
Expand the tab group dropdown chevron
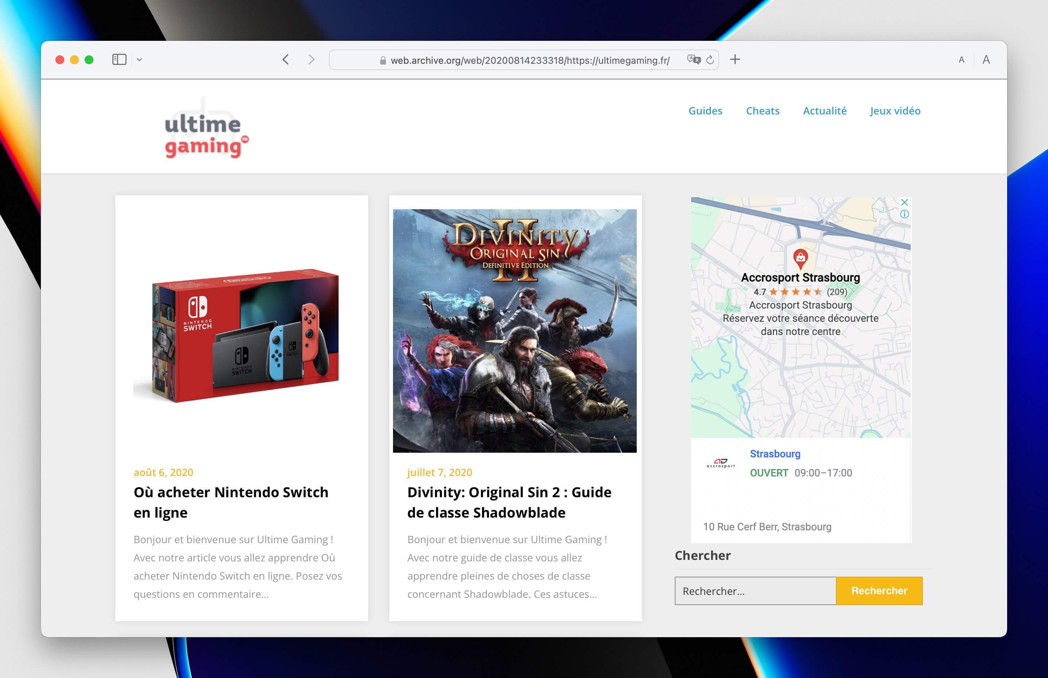(139, 59)
